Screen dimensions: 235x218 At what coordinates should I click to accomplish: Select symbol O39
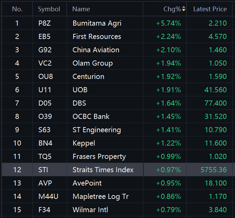click(45, 117)
